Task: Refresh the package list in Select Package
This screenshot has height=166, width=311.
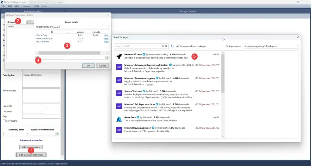Action: click(x=172, y=46)
